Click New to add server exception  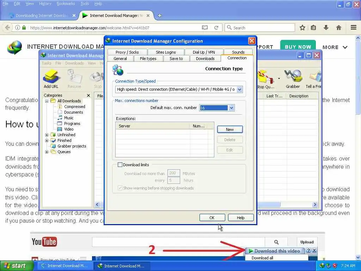(230, 129)
